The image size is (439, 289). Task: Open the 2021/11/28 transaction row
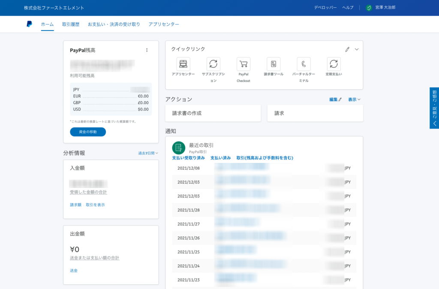click(x=264, y=210)
